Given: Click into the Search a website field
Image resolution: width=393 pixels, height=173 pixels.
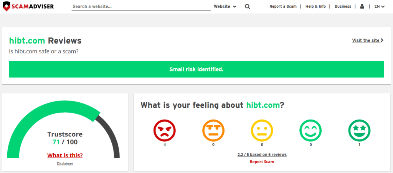Looking at the screenshot, I should [x=141, y=6].
